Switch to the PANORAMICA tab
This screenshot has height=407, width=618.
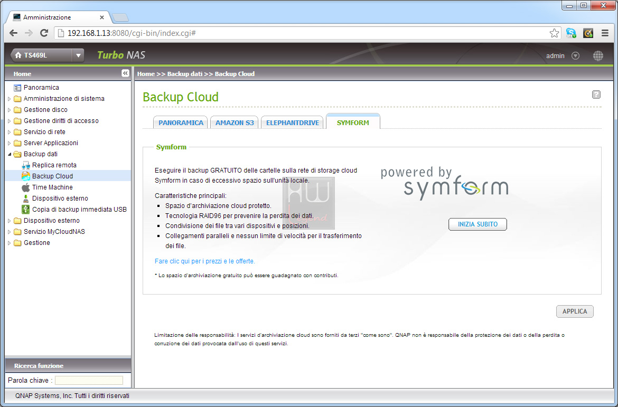[181, 122]
